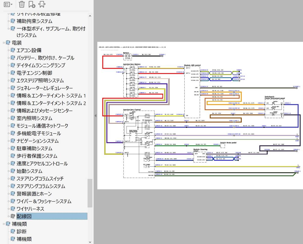Toggle the expander box next to 電装
The image size is (303, 244).
point(4,43)
